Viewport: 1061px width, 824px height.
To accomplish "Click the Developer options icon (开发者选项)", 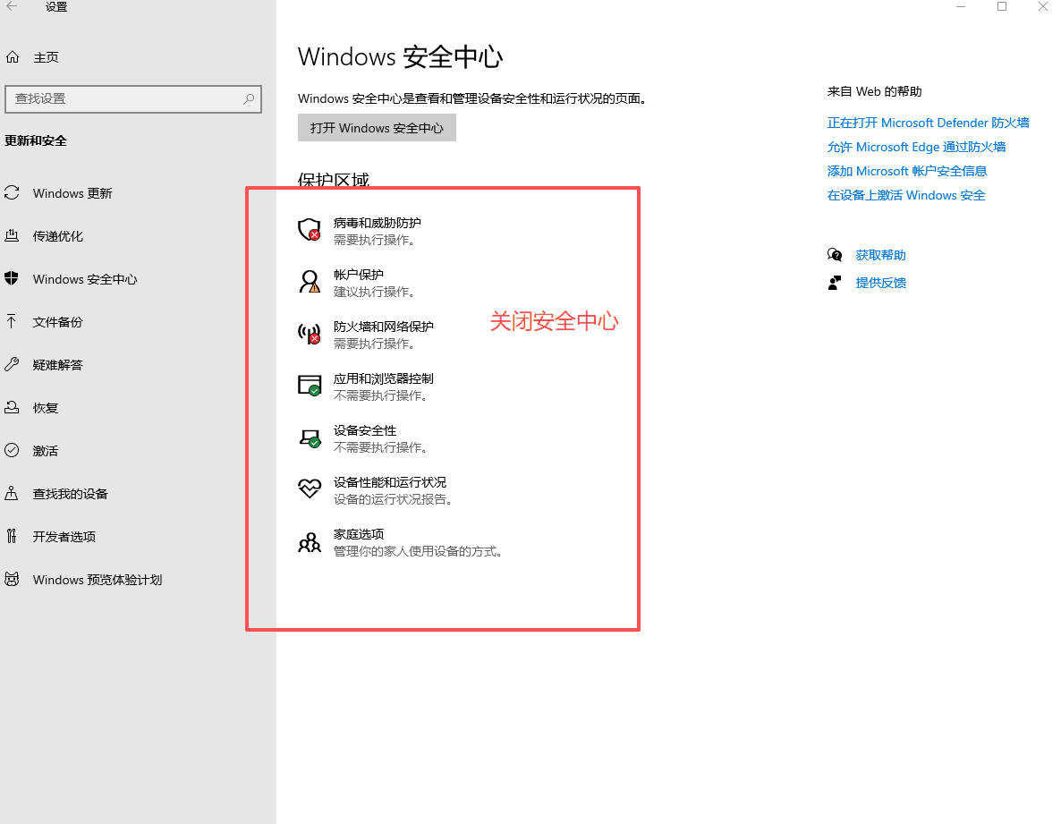I will pos(12,537).
